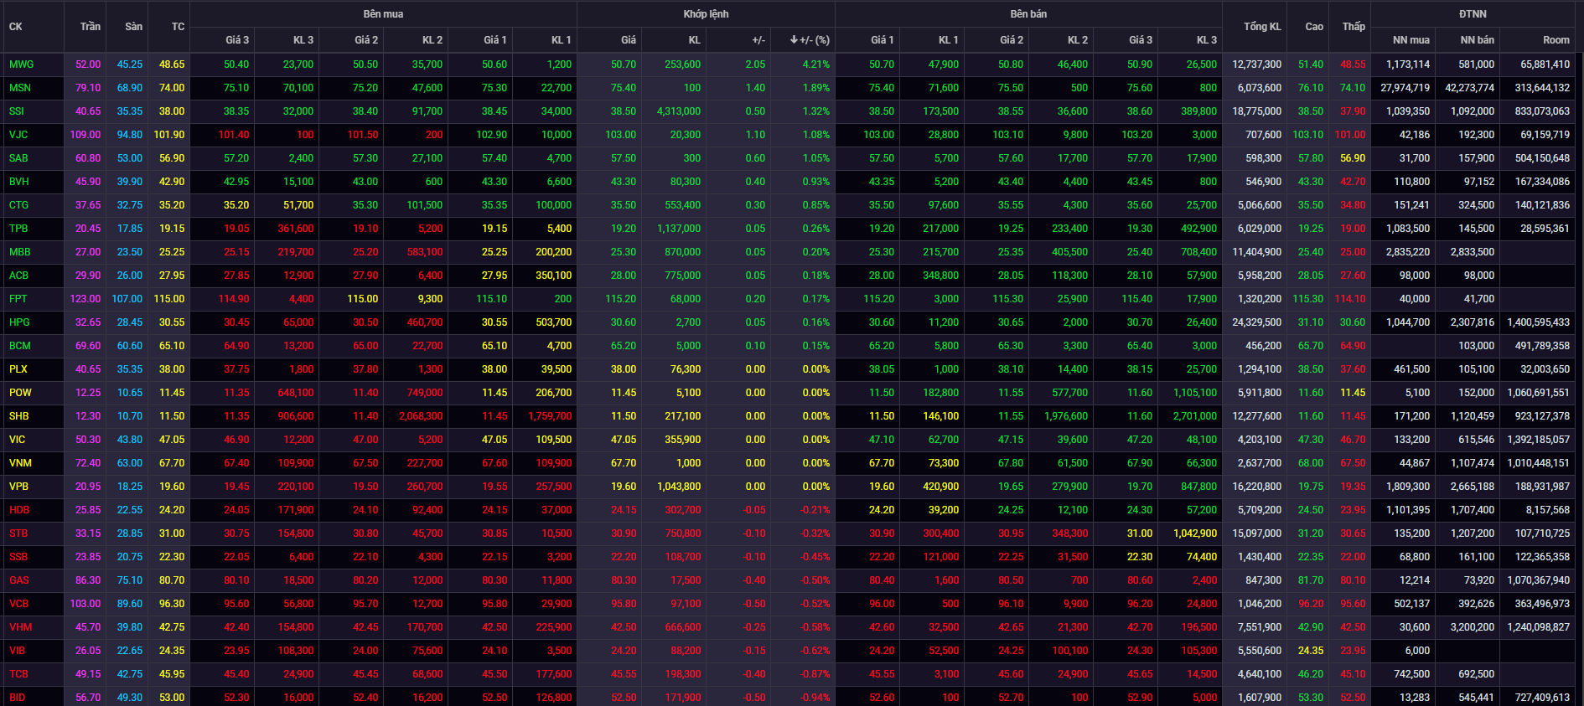This screenshot has width=1584, height=706.
Task: Click the ĐTNN group header
Action: coord(1473,14)
